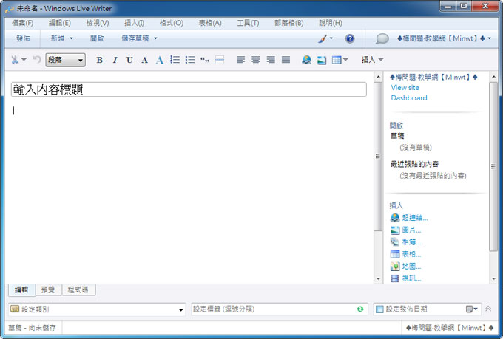Viewport: 503px width, 339px height.
Task: Click the 儲存草稿 save draft button
Action: (135, 38)
